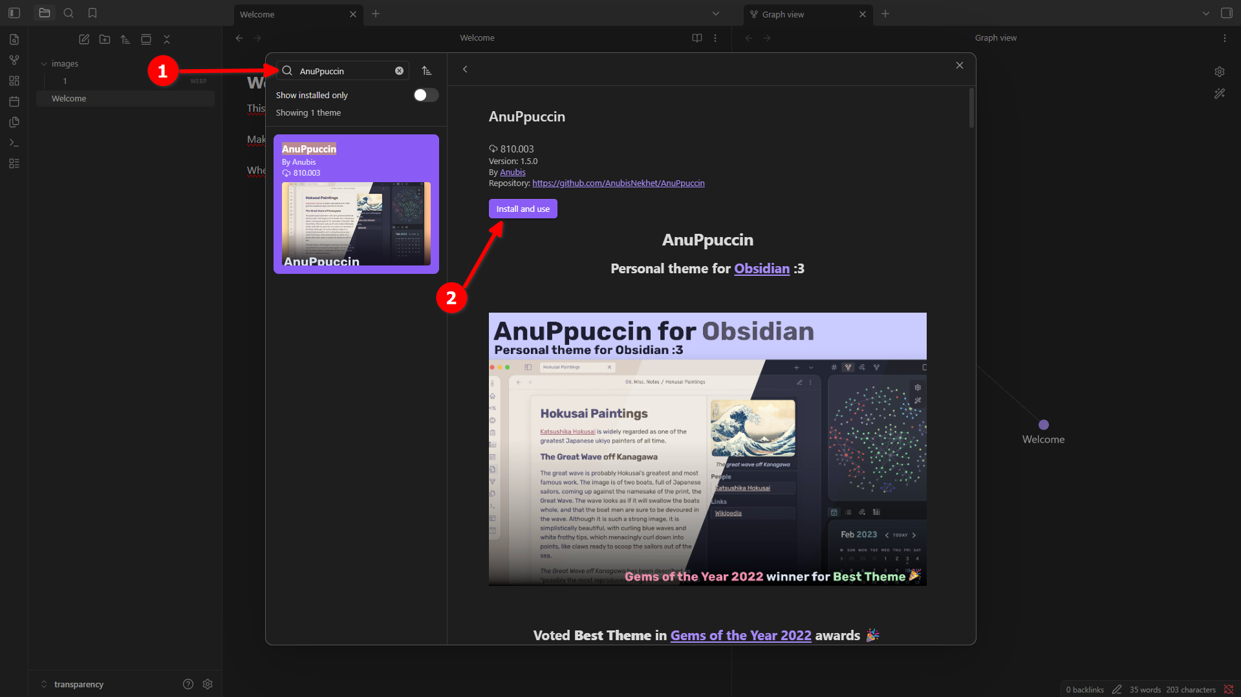Click Install and use button
1241x697 pixels.
(x=523, y=209)
